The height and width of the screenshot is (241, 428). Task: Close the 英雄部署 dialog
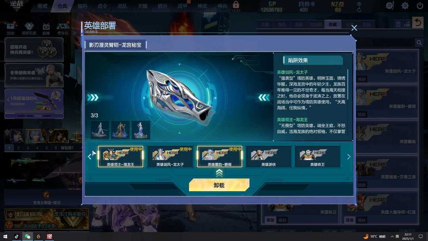354,28
